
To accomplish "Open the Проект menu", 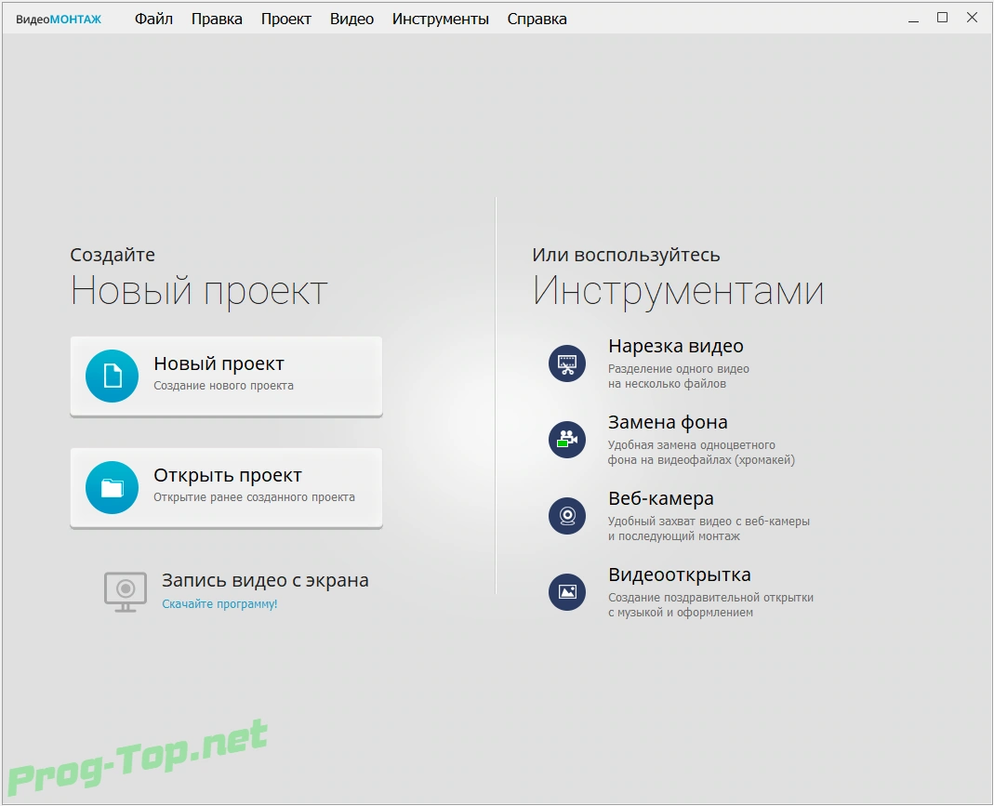I will tap(285, 19).
